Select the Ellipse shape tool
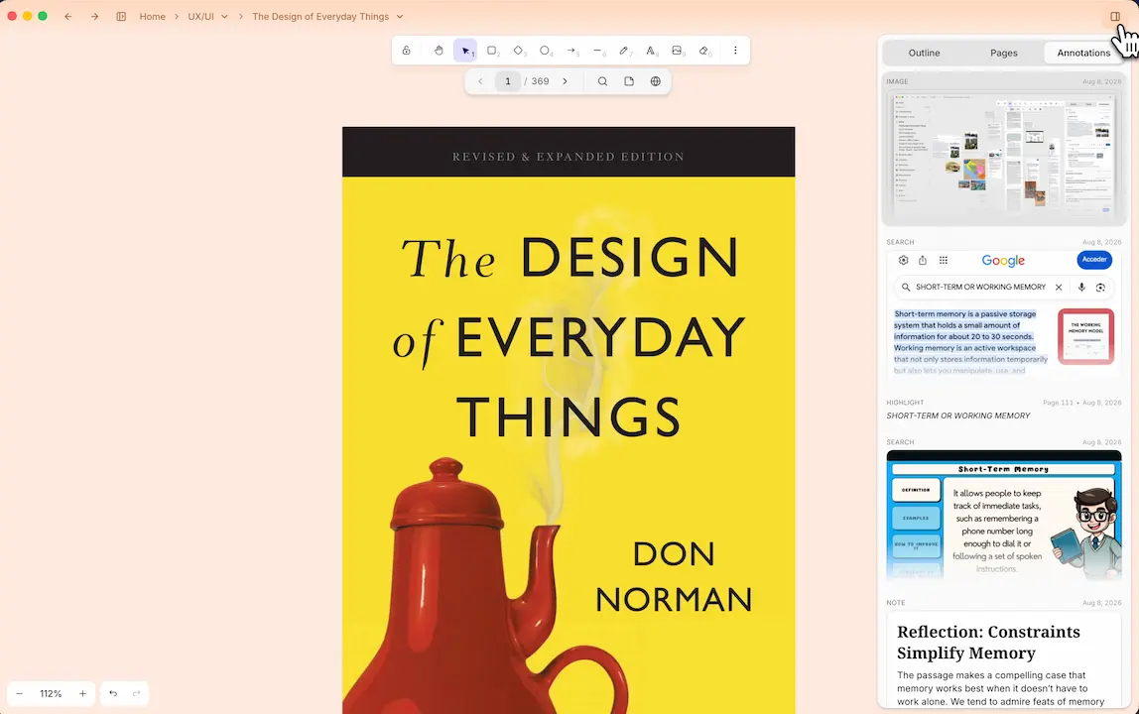 click(x=545, y=51)
